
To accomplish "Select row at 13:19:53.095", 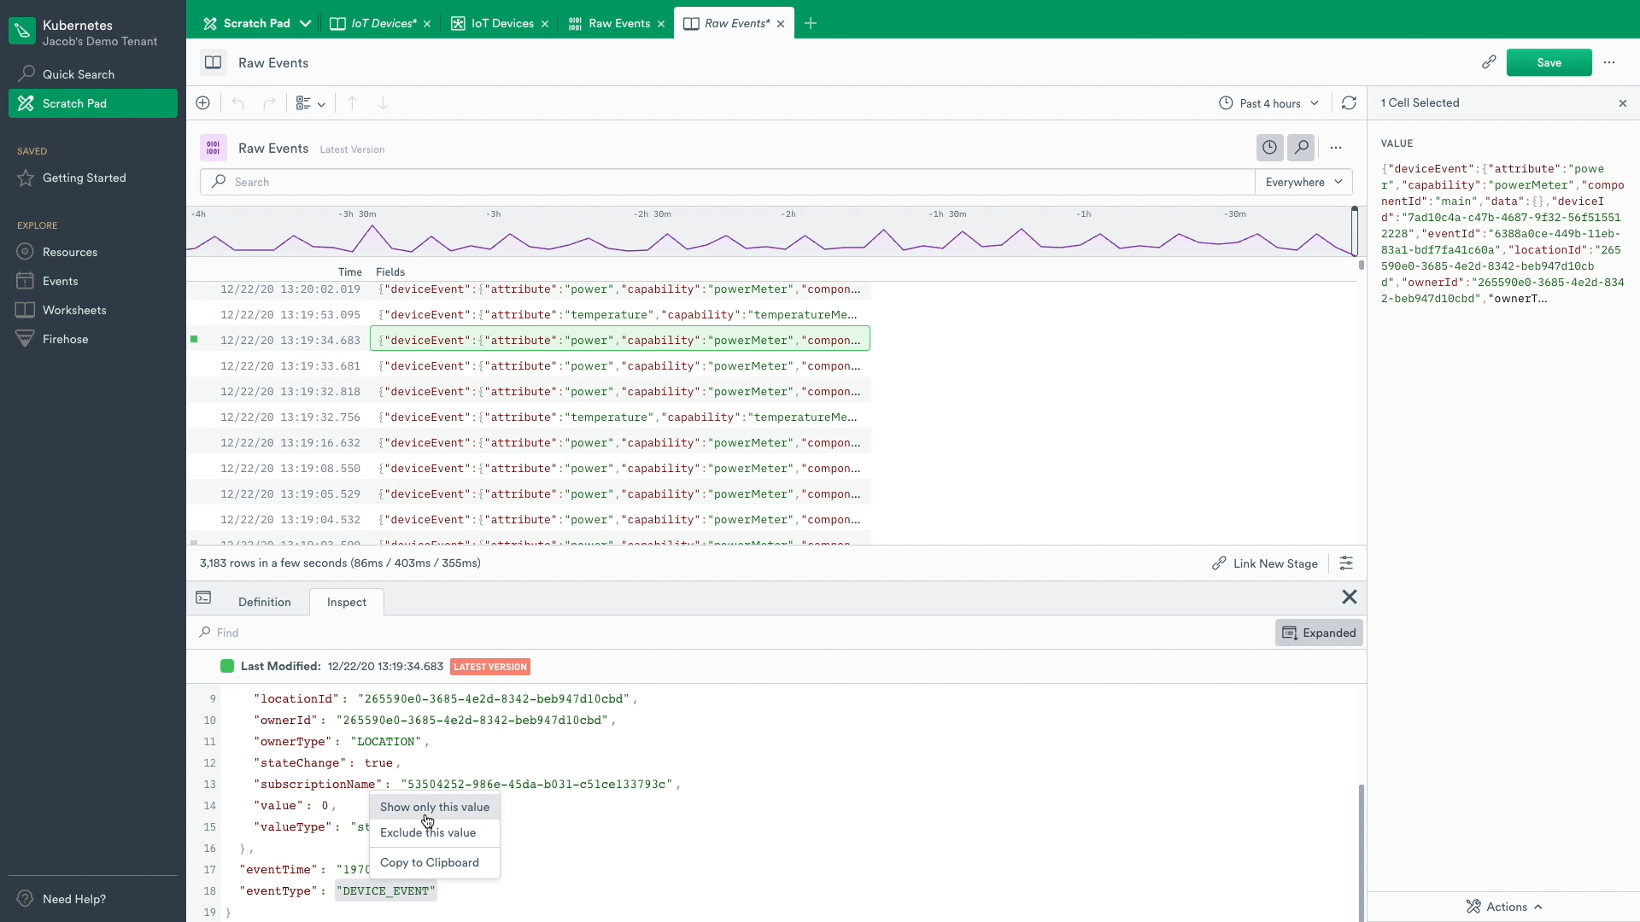I will pyautogui.click(x=530, y=315).
